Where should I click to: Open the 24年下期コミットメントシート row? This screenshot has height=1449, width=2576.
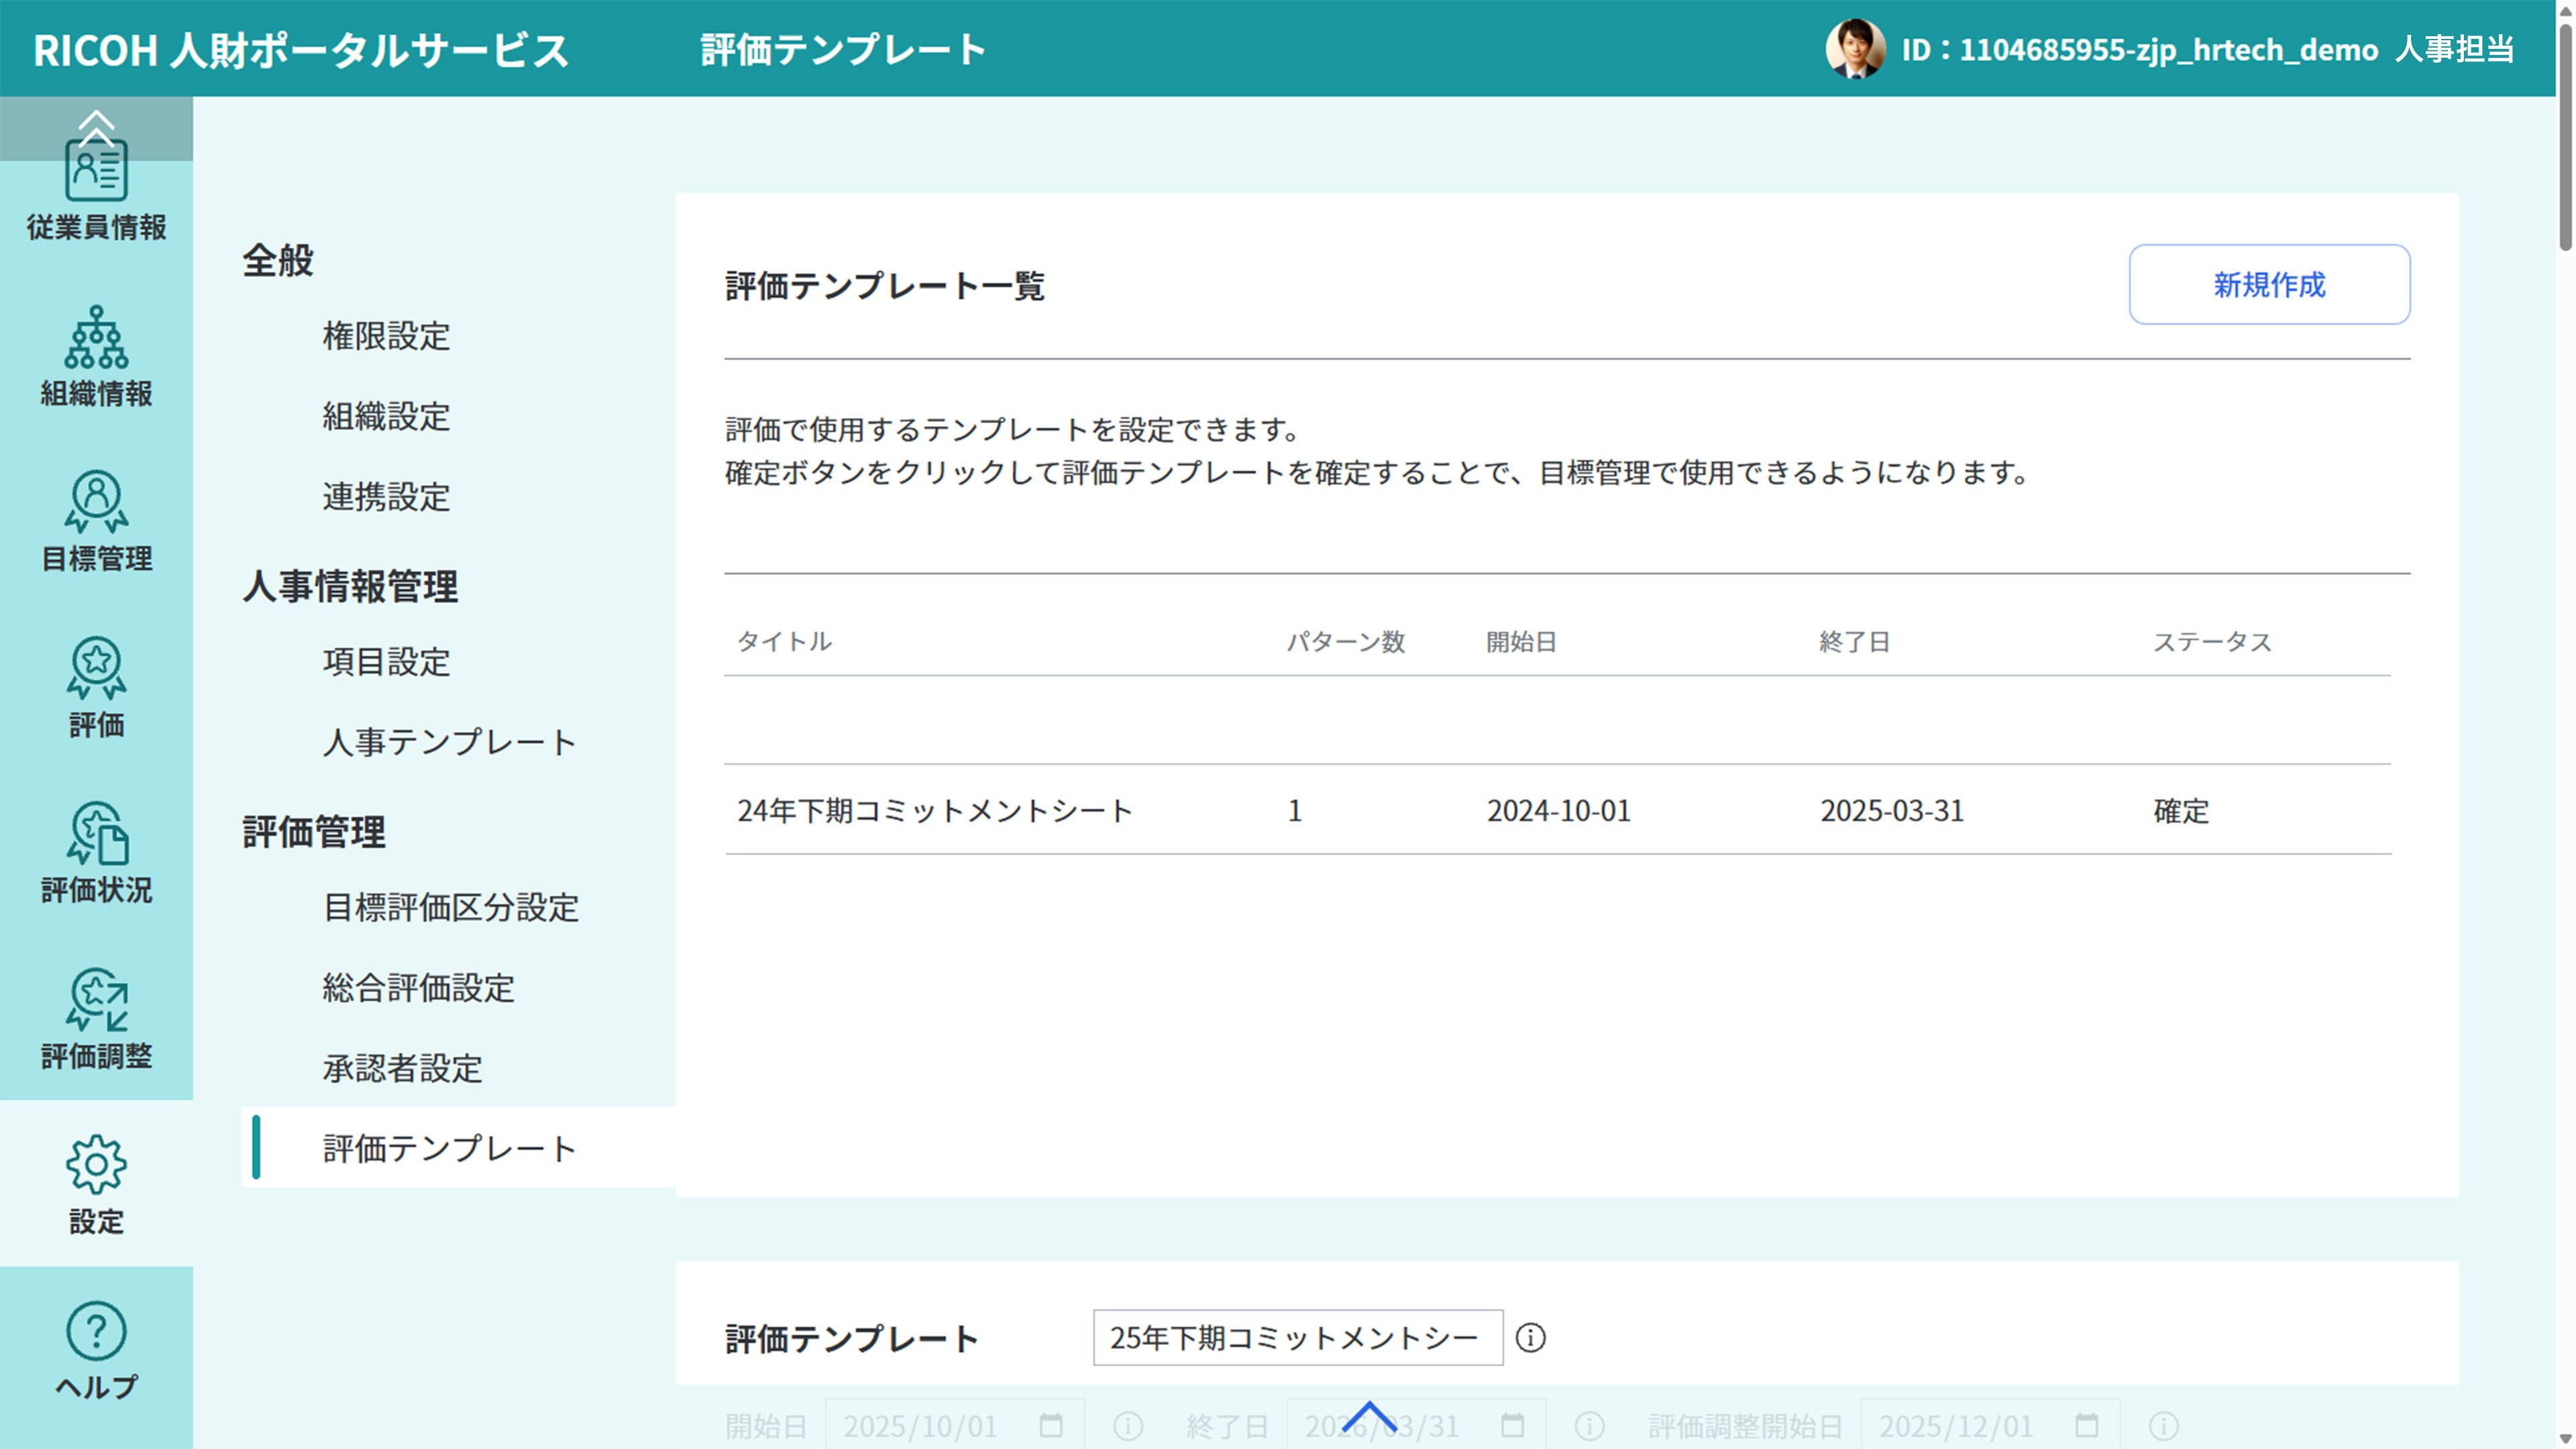tap(934, 810)
